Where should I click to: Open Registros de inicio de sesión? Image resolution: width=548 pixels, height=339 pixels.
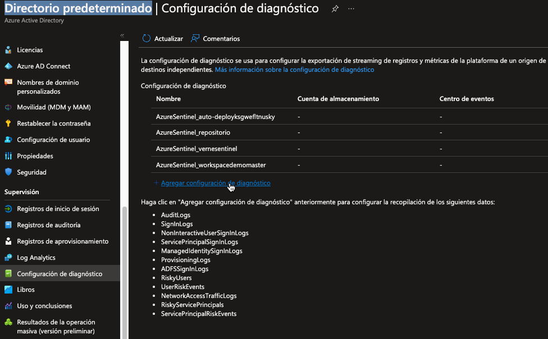(58, 209)
